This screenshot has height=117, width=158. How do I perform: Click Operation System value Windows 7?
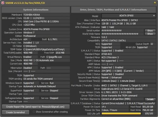(29, 33)
